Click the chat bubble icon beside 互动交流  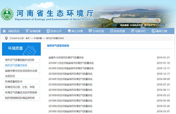click(x=90, y=31)
